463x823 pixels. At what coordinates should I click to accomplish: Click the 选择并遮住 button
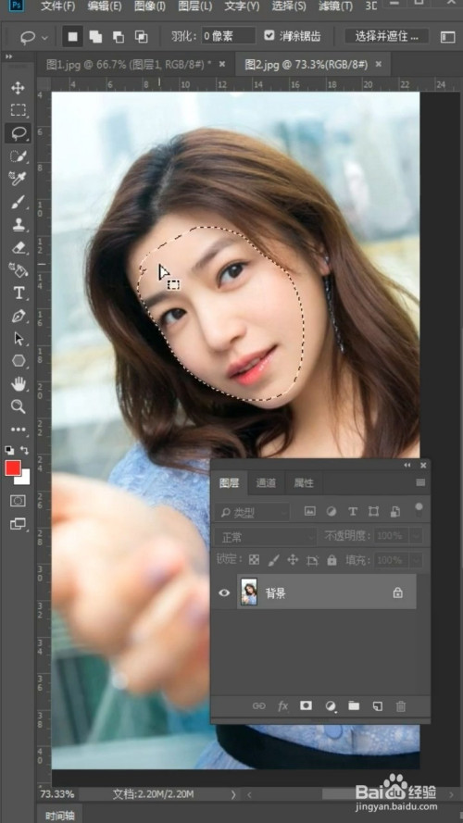387,36
